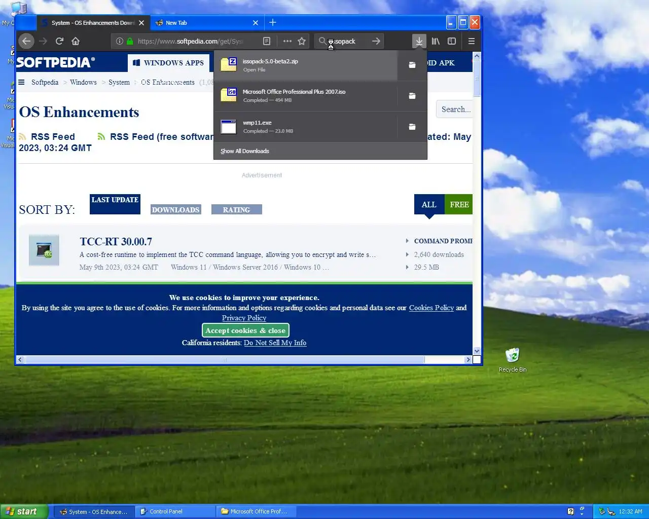
Task: Open the Firefox Home page icon
Action: click(76, 41)
